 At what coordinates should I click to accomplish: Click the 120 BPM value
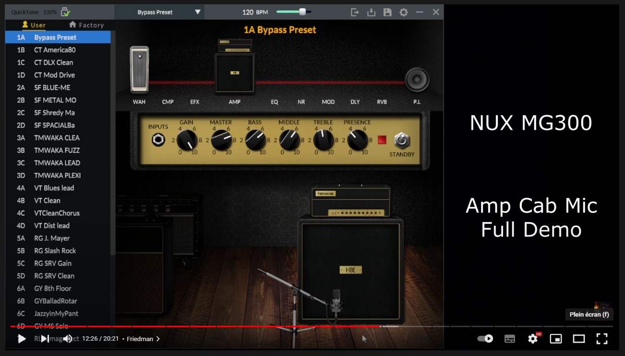pyautogui.click(x=255, y=12)
